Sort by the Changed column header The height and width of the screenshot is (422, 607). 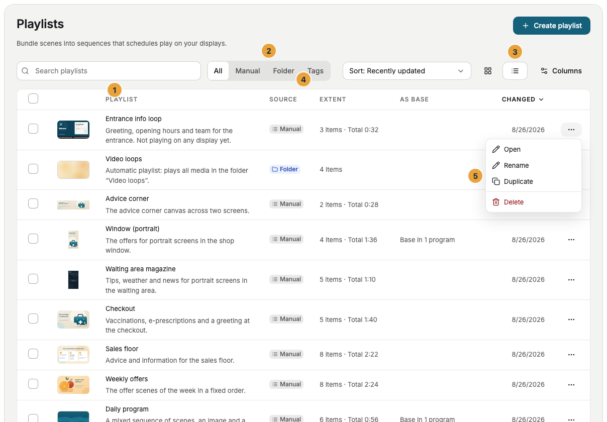(x=523, y=99)
